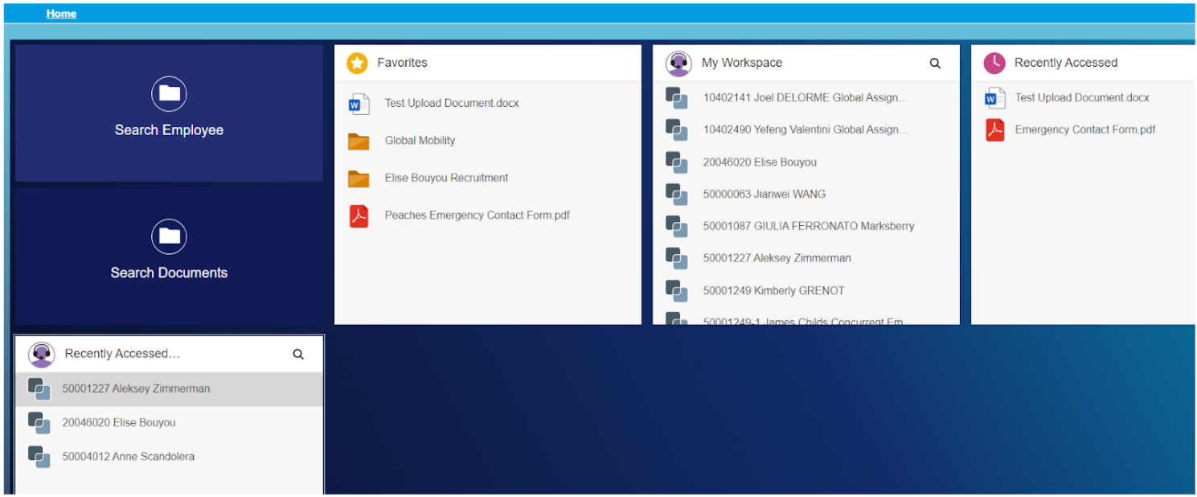The width and height of the screenshot is (1197, 497).
Task: Click the Favorites star icon
Action: click(357, 63)
